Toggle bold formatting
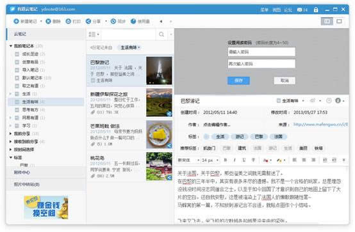 (x=226, y=160)
